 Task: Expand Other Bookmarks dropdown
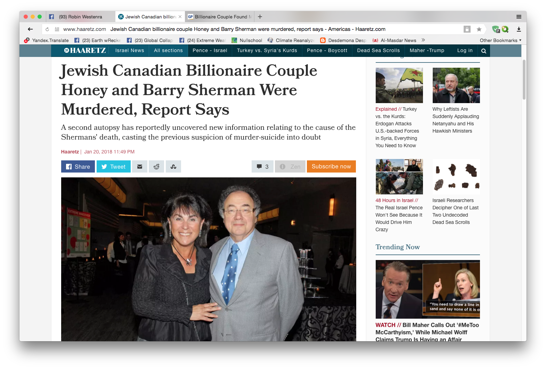point(500,40)
